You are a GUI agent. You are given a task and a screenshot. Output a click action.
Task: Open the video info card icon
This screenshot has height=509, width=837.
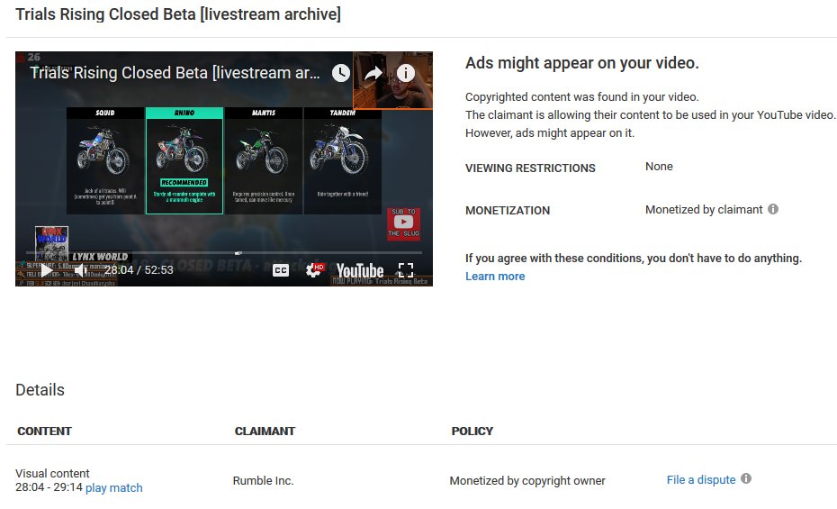[406, 73]
